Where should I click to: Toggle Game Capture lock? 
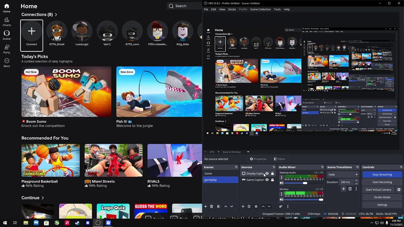point(272,180)
